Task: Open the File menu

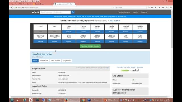Action: (x=11, y=1)
